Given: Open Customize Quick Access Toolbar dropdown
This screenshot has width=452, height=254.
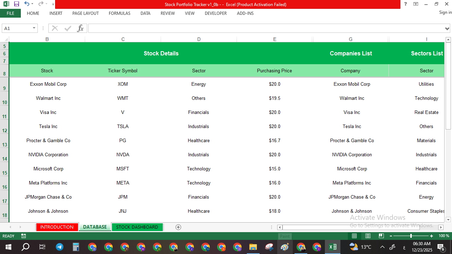Looking at the screenshot, I should (53, 4).
